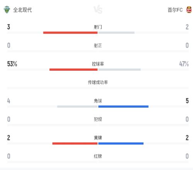Click the Jeonbuk Hyundai team crest icon
Image resolution: width=193 pixels, height=170 pixels.
click(x=7, y=10)
